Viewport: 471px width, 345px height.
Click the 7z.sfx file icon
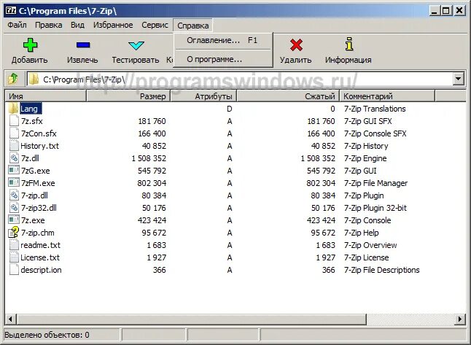(x=14, y=121)
